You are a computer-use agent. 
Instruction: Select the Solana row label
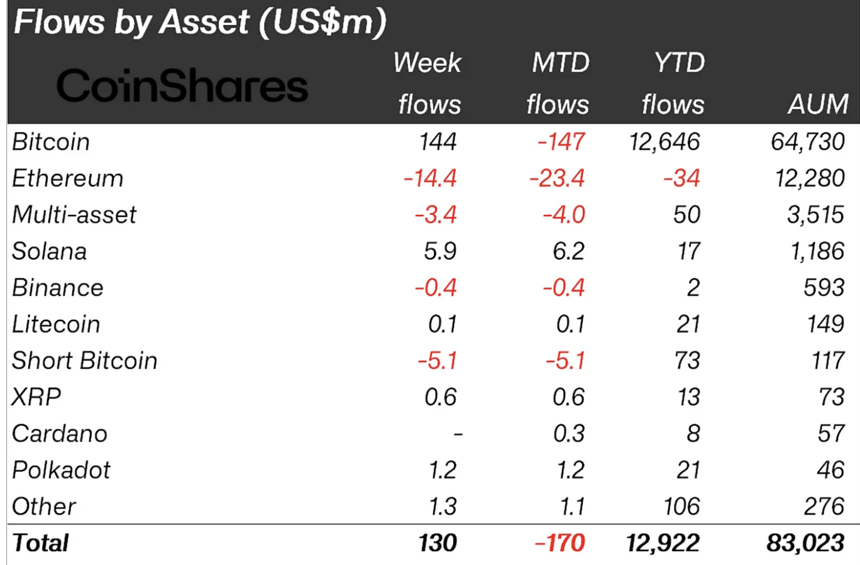click(50, 251)
